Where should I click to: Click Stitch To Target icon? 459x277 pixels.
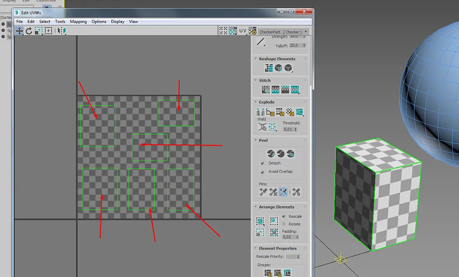point(266,89)
